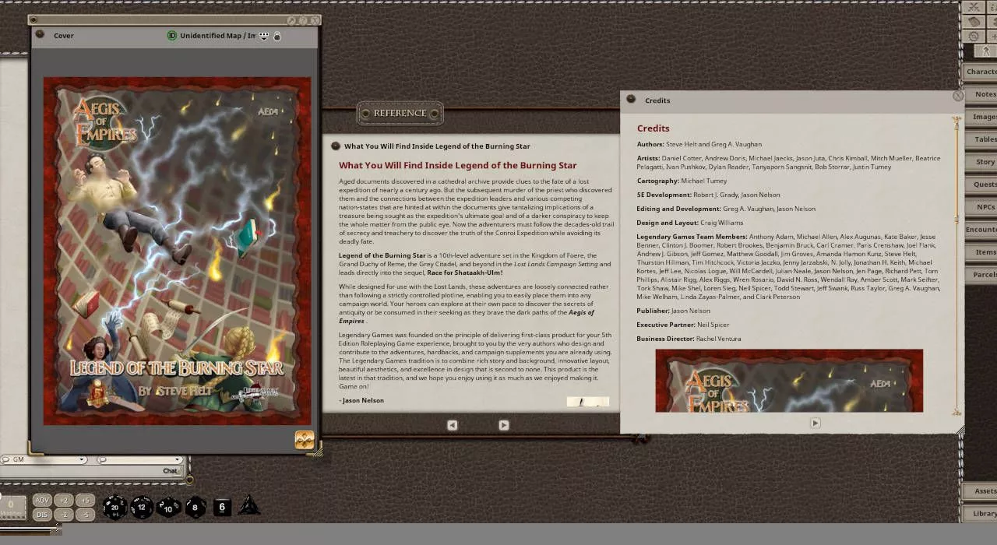Open the Cover window share icon
The image size is (997, 545).
point(291,21)
